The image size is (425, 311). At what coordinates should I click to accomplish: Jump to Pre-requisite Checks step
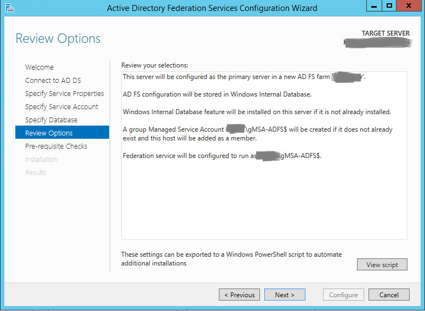coord(56,146)
